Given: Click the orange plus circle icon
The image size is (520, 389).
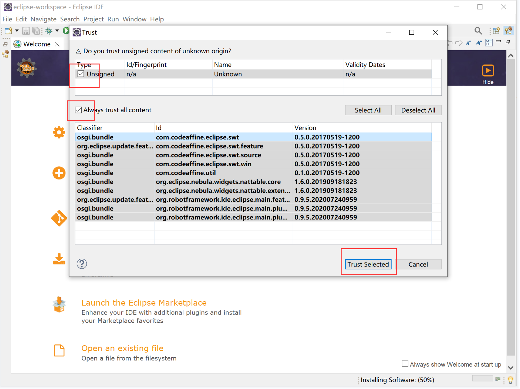Looking at the screenshot, I should (59, 173).
